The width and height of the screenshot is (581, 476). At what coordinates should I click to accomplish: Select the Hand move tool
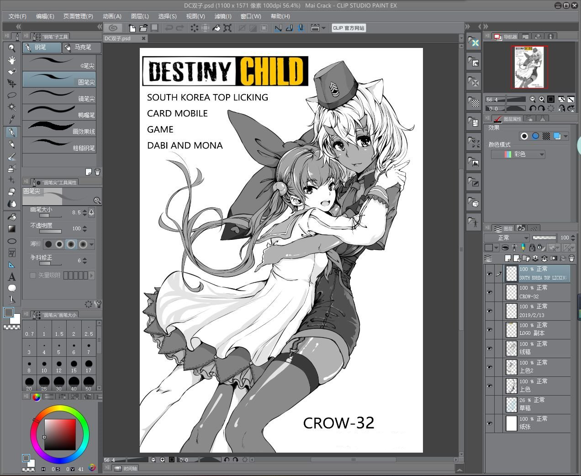point(12,60)
